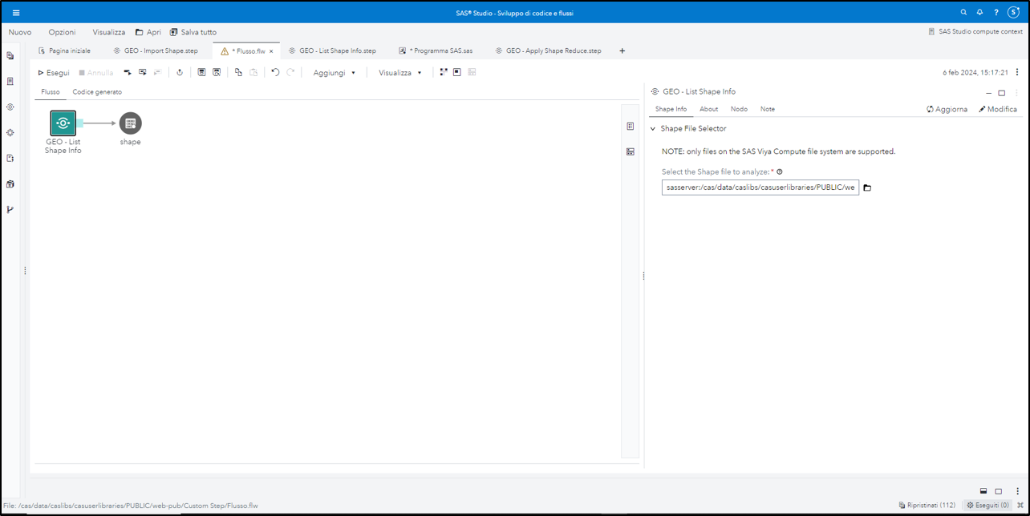The width and height of the screenshot is (1030, 516).
Task: Switch to Programma SAS.sas tab
Action: pyautogui.click(x=436, y=51)
